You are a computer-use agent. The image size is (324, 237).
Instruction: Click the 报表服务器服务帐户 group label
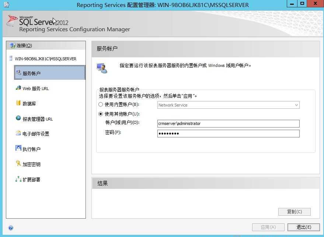(x=119, y=90)
